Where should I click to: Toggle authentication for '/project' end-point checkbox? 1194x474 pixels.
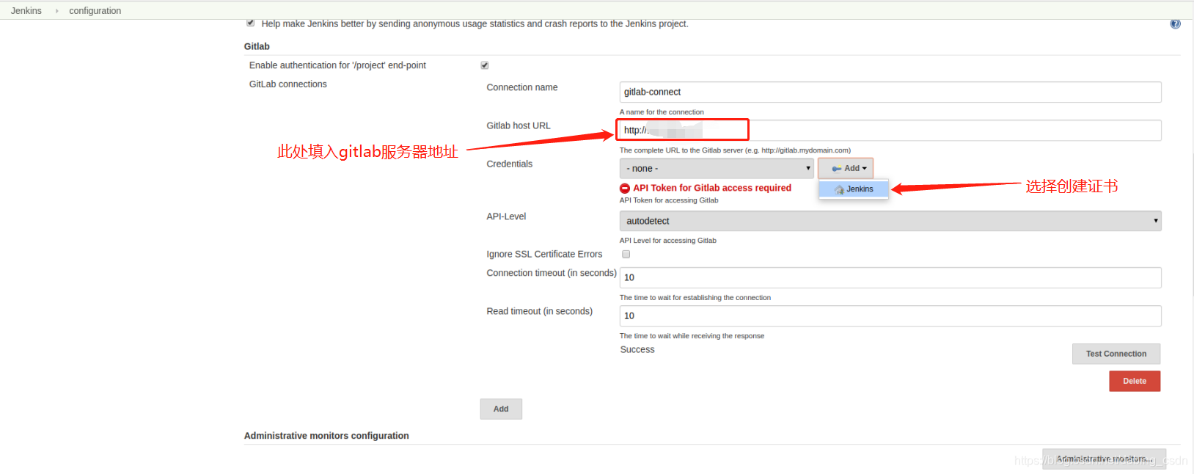(x=485, y=65)
